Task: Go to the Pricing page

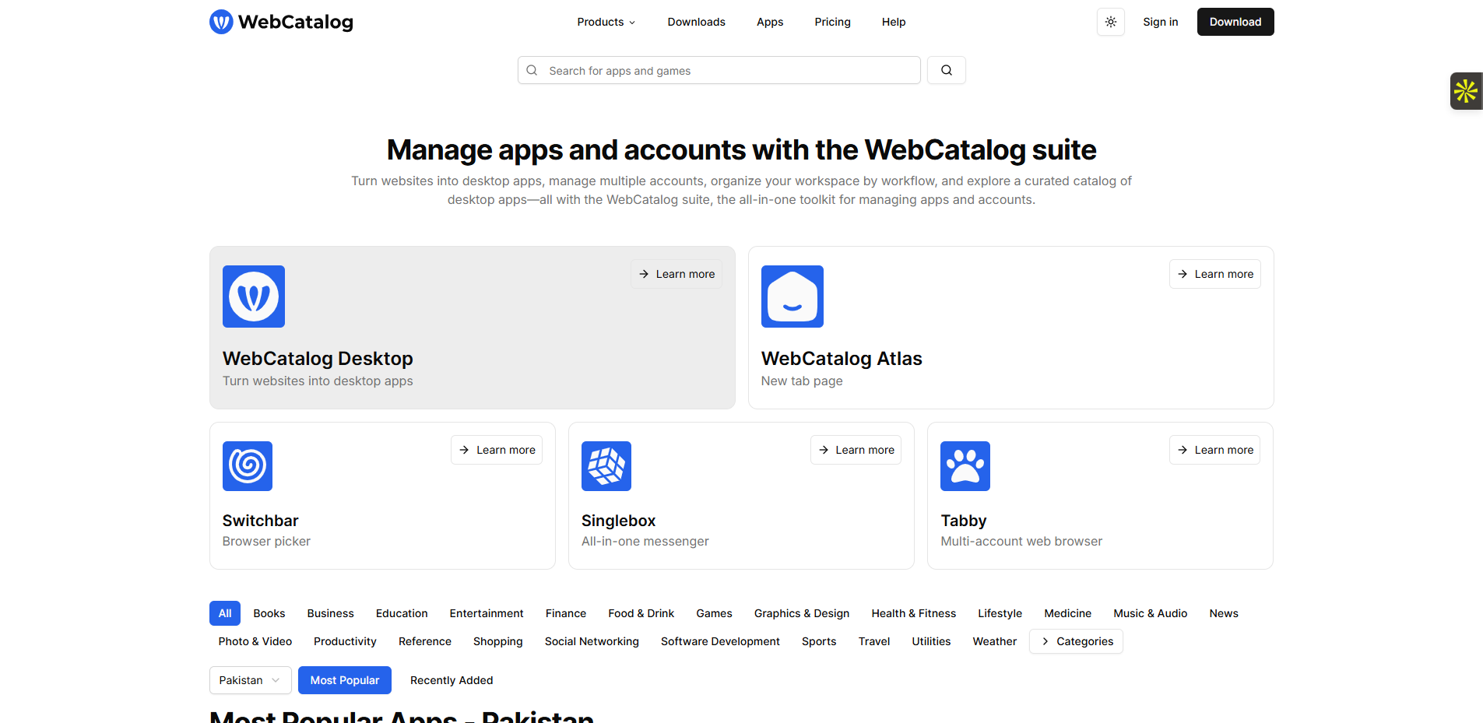Action: (x=832, y=22)
